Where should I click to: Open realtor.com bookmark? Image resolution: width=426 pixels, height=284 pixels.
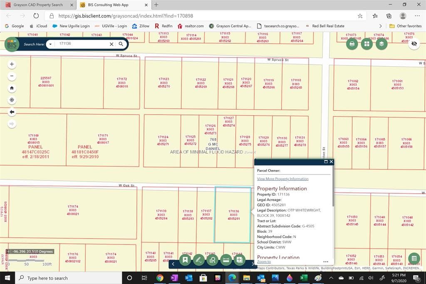click(x=191, y=26)
